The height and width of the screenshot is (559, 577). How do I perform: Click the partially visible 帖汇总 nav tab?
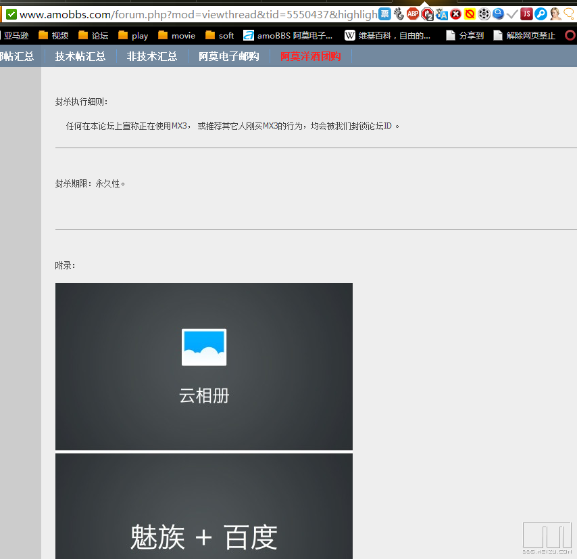pyautogui.click(x=17, y=56)
